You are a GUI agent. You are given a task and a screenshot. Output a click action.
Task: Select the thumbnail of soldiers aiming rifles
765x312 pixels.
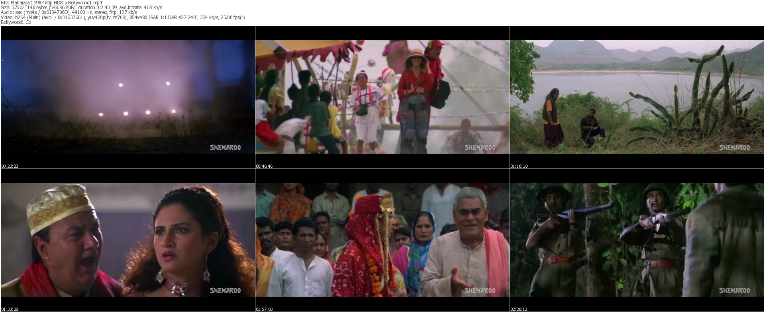(637, 240)
